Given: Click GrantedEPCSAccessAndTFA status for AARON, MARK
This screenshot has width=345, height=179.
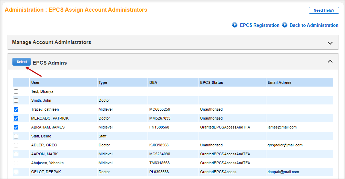Looking at the screenshot, I should point(225,154).
